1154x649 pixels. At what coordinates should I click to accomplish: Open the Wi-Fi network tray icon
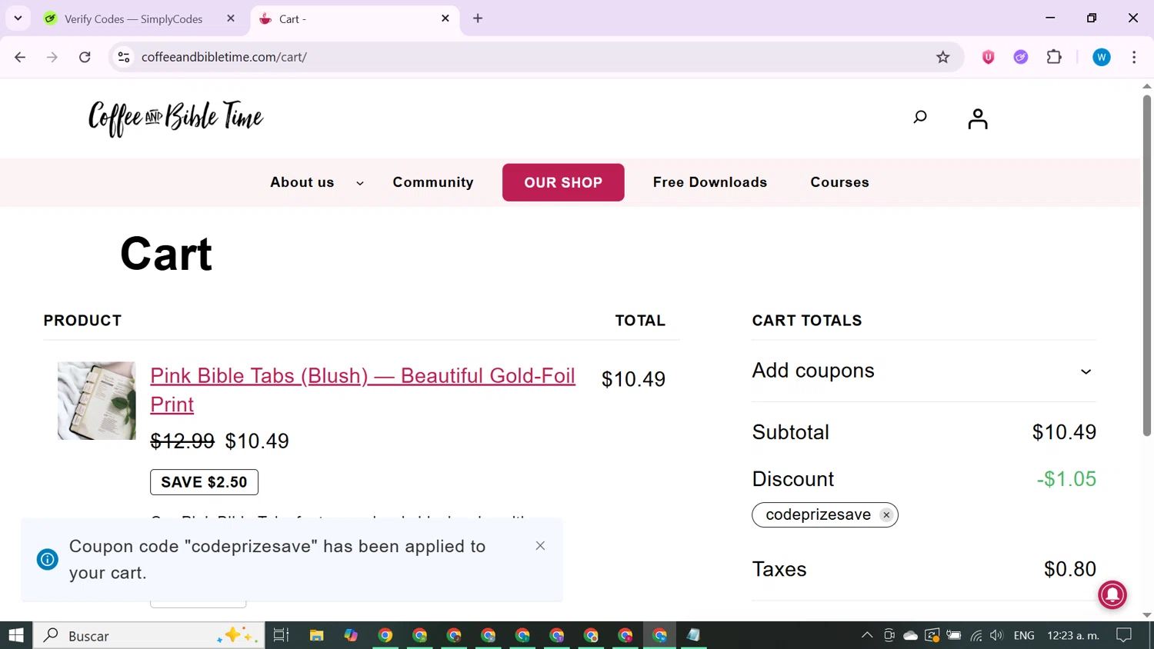point(976,635)
